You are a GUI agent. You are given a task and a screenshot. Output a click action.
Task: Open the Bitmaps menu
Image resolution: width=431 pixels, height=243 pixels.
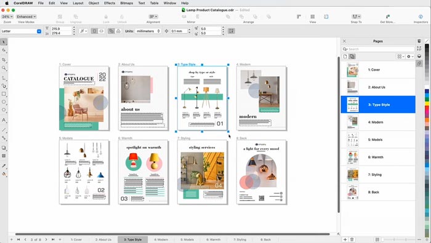(126, 3)
